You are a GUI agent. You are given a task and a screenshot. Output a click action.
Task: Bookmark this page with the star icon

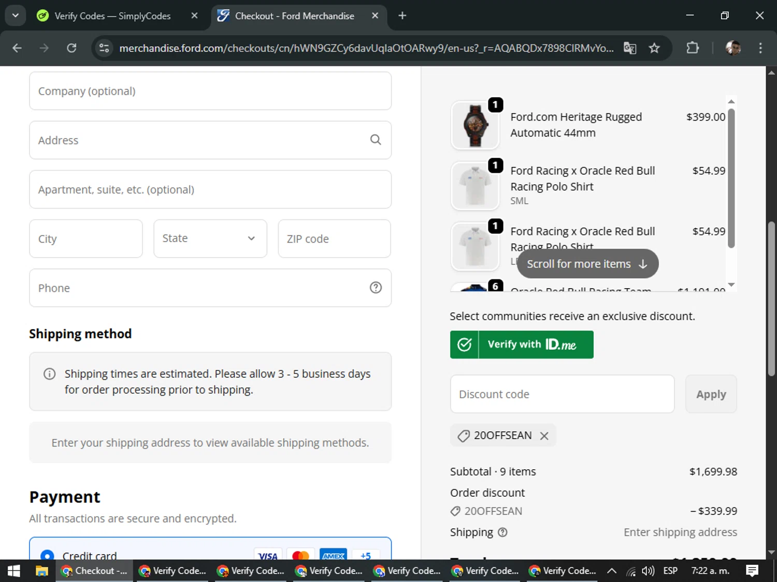point(654,48)
